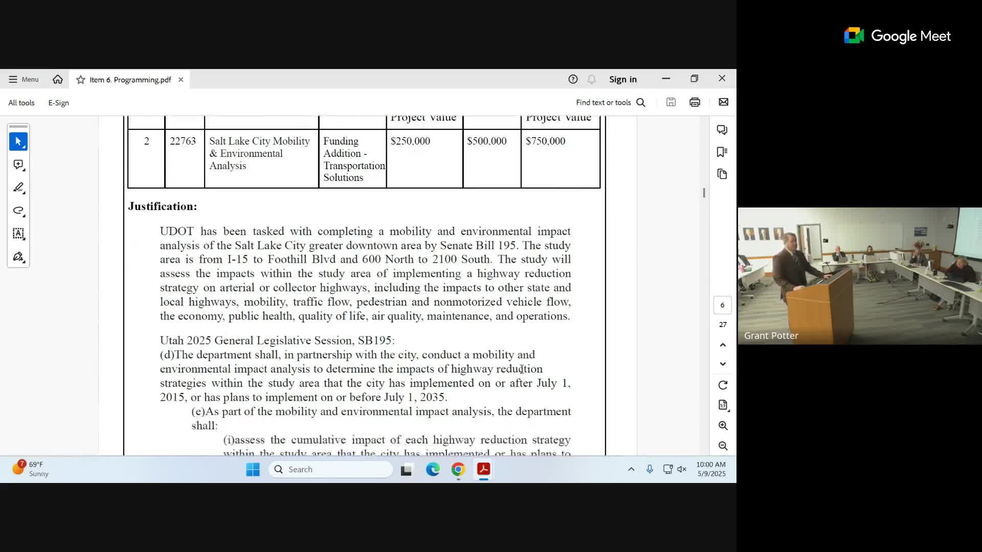Go to previous page arrow
This screenshot has height=552, width=982.
[x=723, y=345]
